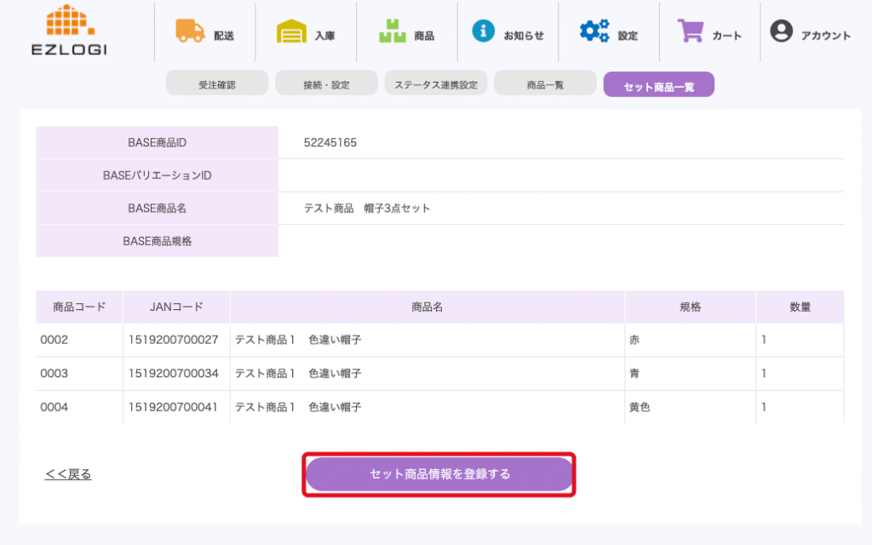This screenshot has width=872, height=545.
Task: Click the EZLOGI logo
Action: 69,31
